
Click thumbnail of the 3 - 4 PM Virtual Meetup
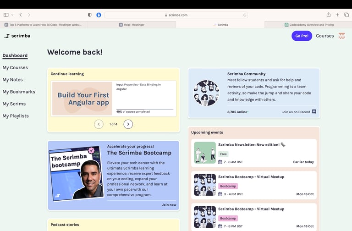click(205, 185)
